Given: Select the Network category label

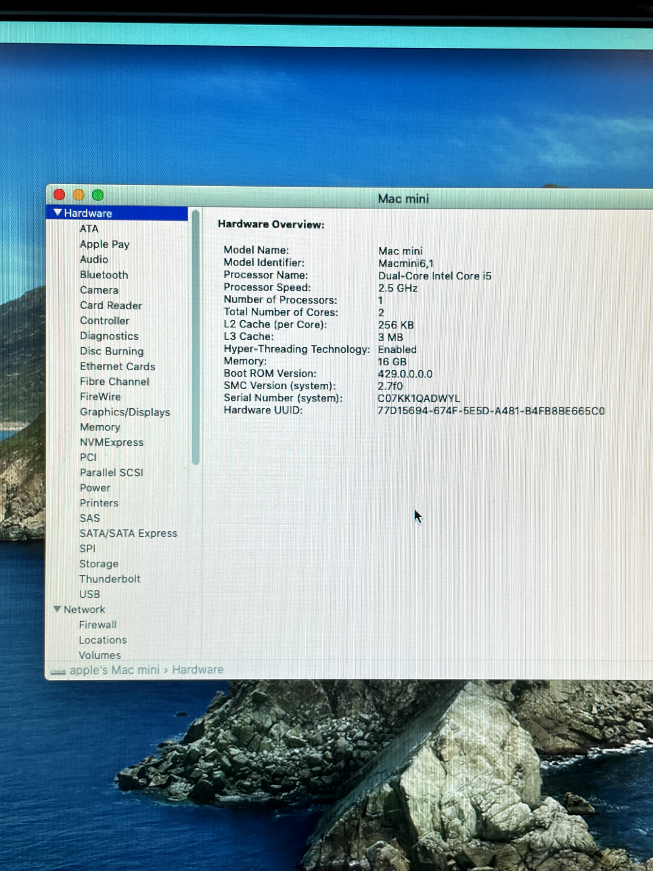Looking at the screenshot, I should (84, 609).
